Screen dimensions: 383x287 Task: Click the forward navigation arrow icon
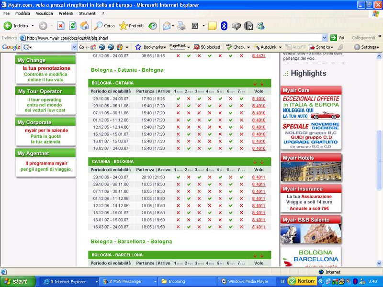[x=43, y=26]
